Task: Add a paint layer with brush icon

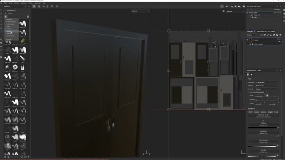Action: pos(268,35)
